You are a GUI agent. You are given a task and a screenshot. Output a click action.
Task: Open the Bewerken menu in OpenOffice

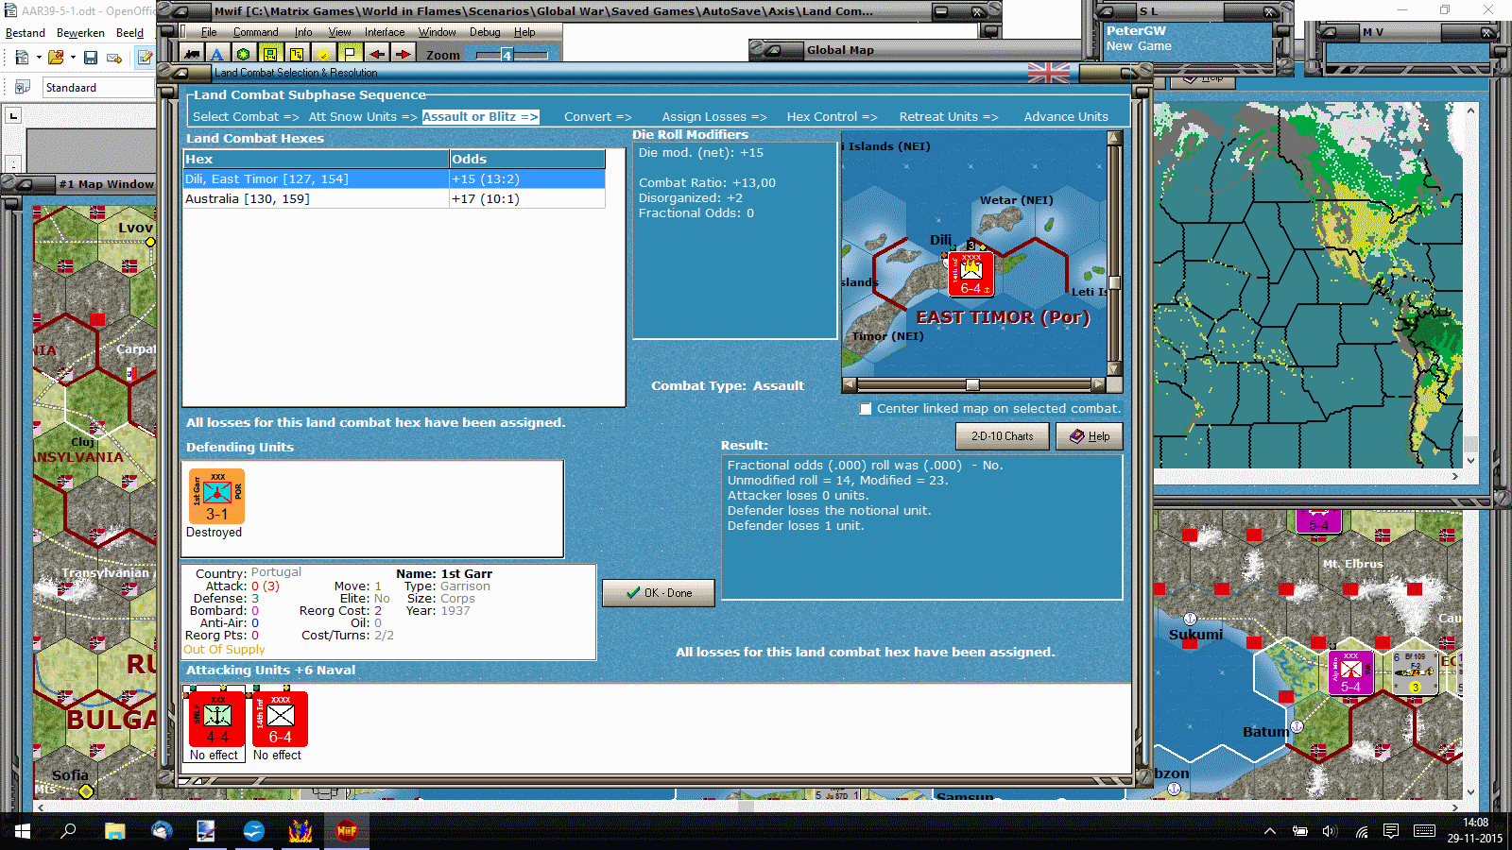tap(80, 33)
